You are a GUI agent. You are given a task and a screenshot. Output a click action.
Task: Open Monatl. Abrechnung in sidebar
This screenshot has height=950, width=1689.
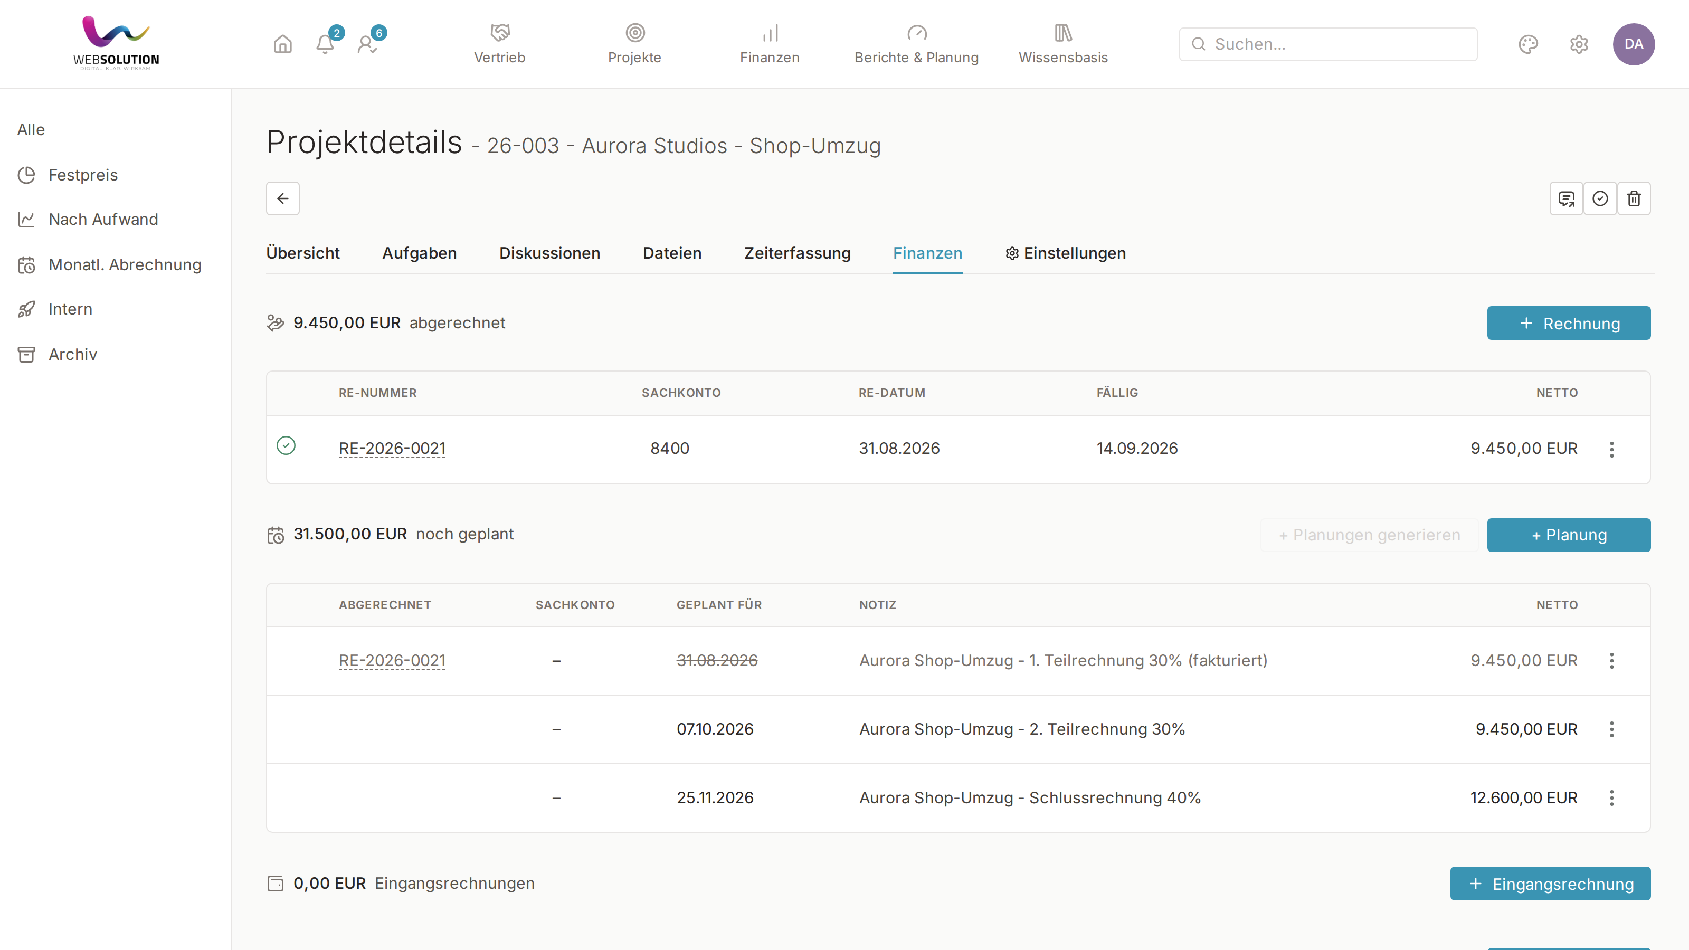coord(109,265)
